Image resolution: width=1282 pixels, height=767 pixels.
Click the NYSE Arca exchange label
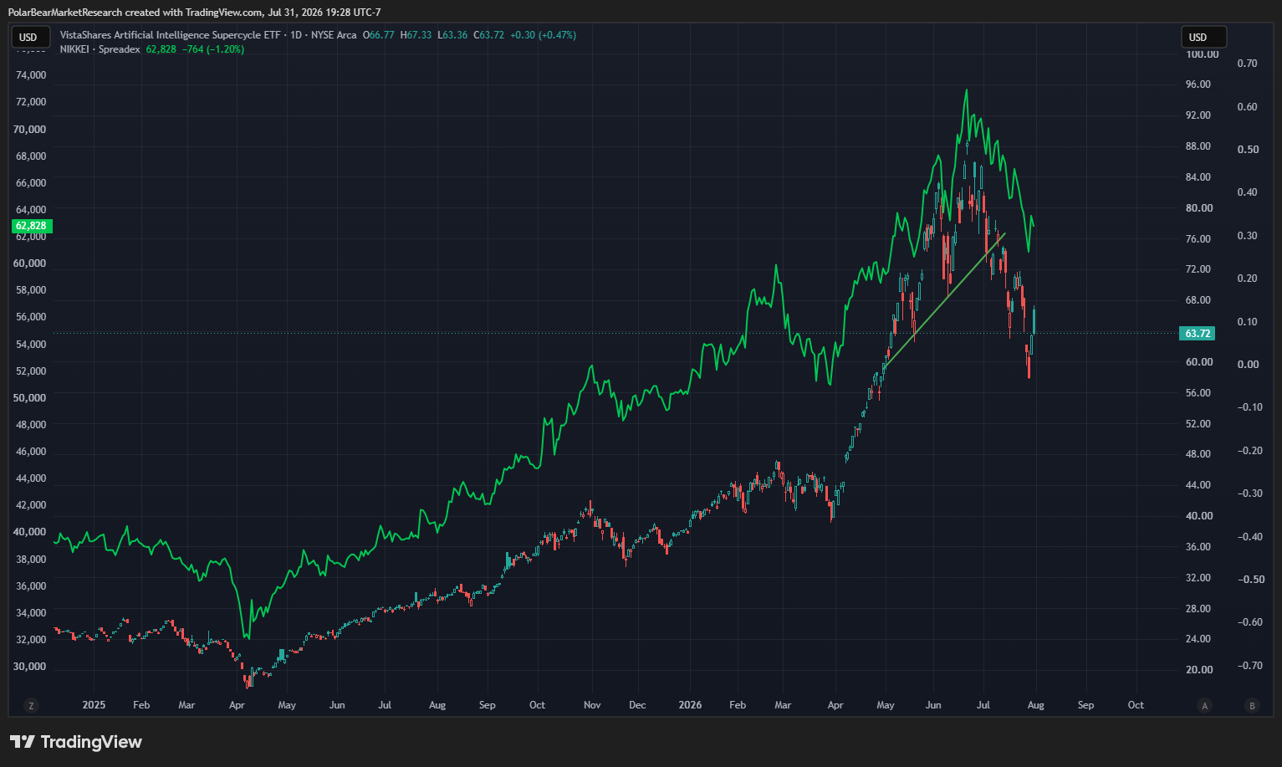coord(334,35)
